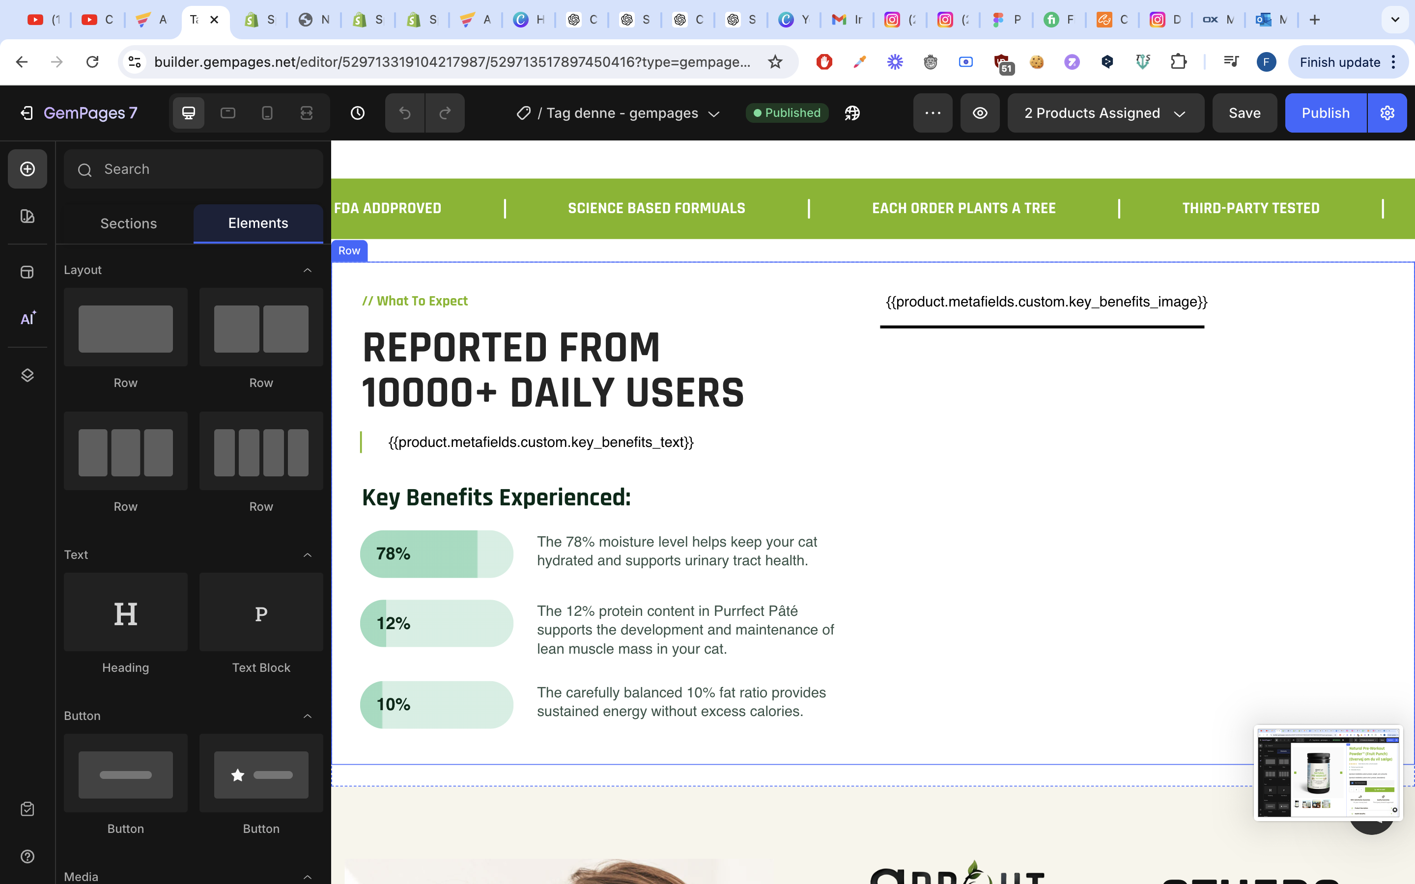Image resolution: width=1415 pixels, height=884 pixels.
Task: Click the blue Publish button
Action: [x=1325, y=113]
